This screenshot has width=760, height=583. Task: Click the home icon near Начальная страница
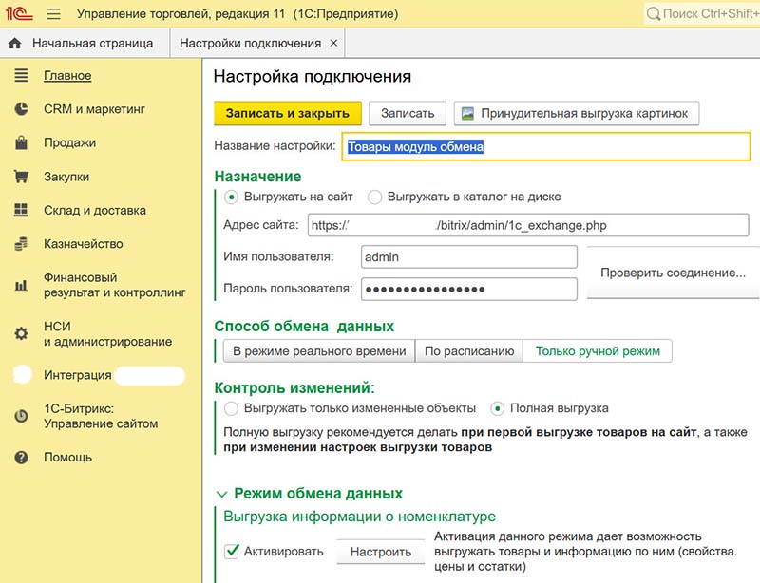coord(13,42)
